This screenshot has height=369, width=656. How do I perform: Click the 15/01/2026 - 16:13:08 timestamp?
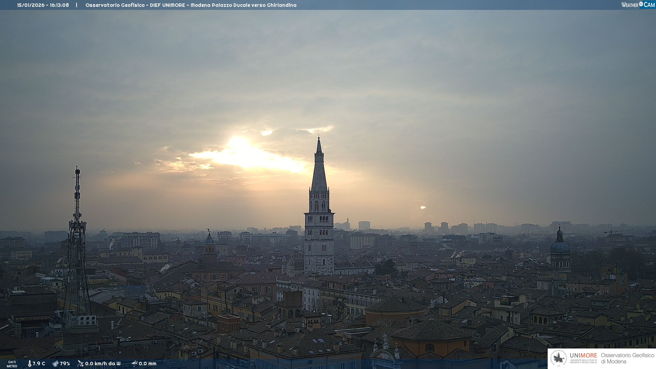(x=43, y=5)
